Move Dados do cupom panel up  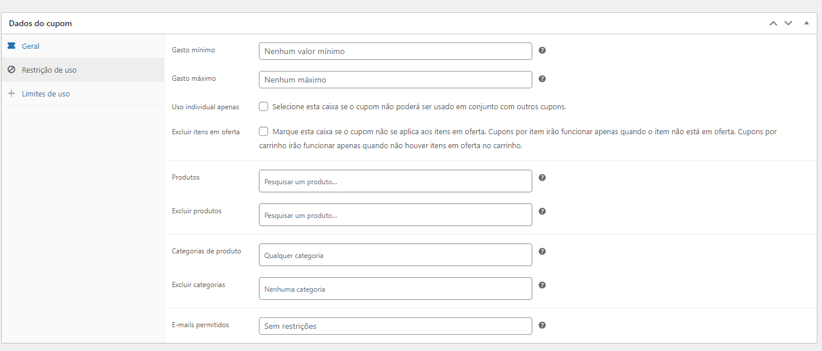(773, 23)
